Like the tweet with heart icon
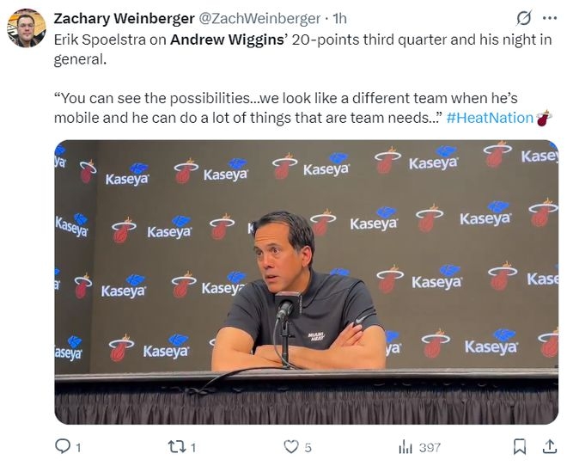Image resolution: width=567 pixels, height=466 pixels. 291,447
